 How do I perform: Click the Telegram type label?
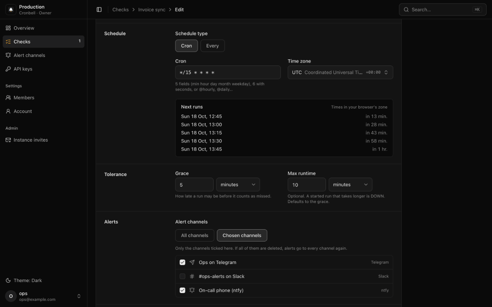tap(380, 262)
